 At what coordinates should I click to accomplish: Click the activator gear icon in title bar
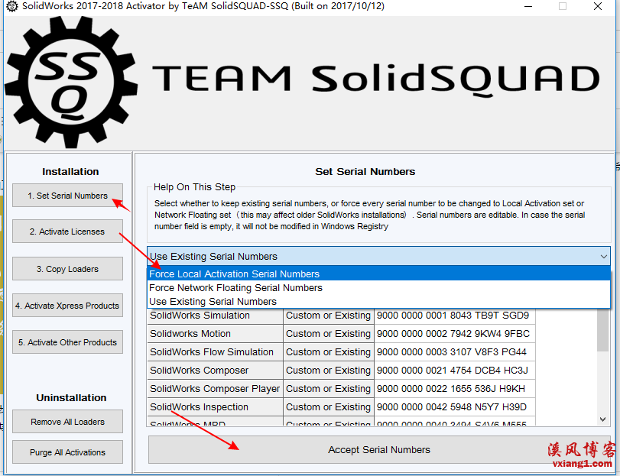12,6
